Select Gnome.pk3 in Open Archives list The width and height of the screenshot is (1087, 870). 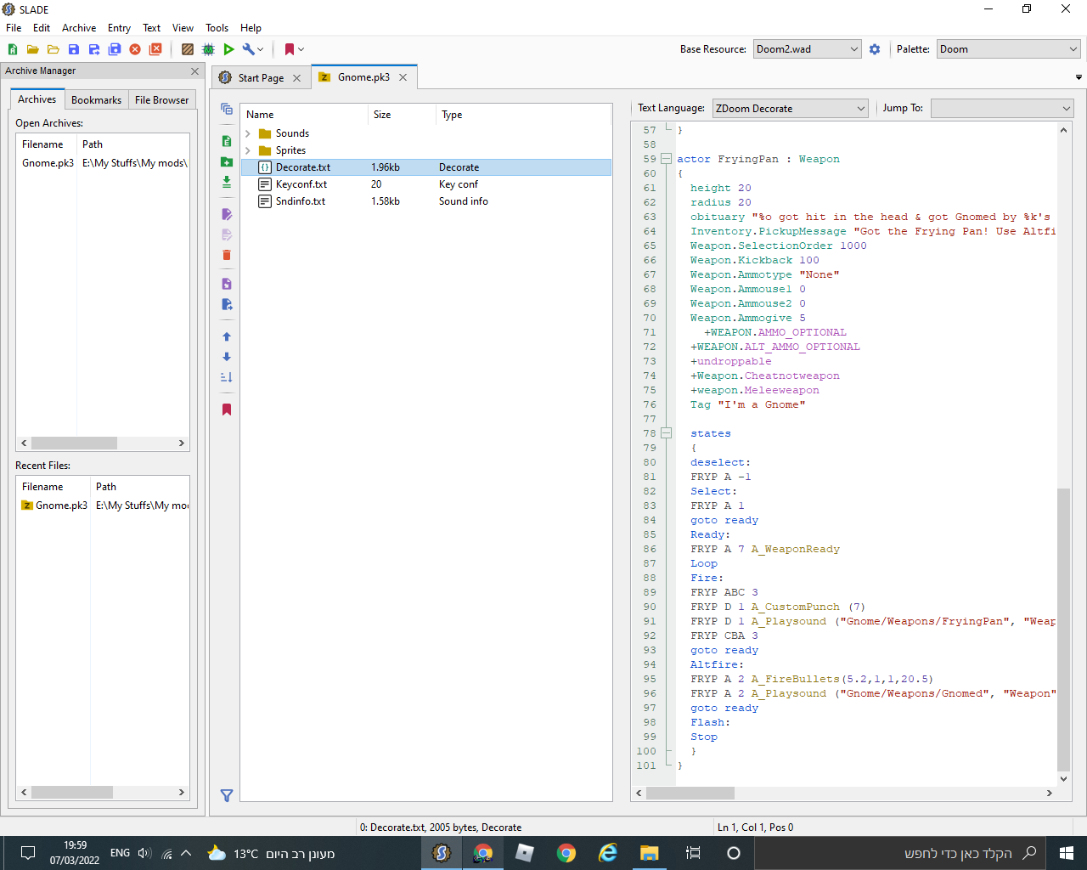103,163
